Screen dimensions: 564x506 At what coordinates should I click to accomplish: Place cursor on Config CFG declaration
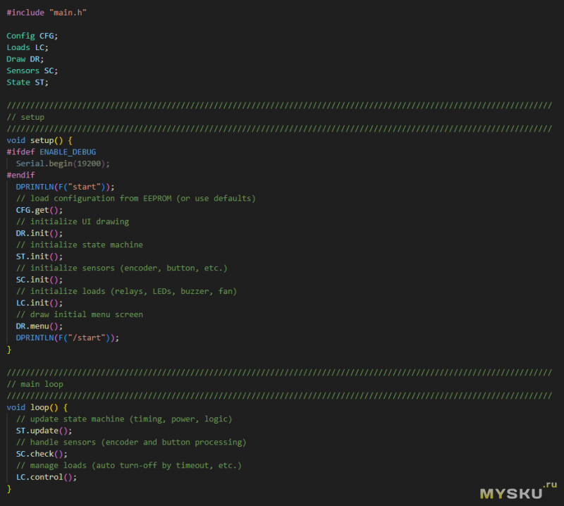(x=32, y=36)
